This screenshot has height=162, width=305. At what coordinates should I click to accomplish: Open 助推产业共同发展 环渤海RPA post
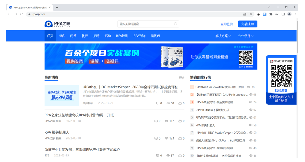(82, 150)
